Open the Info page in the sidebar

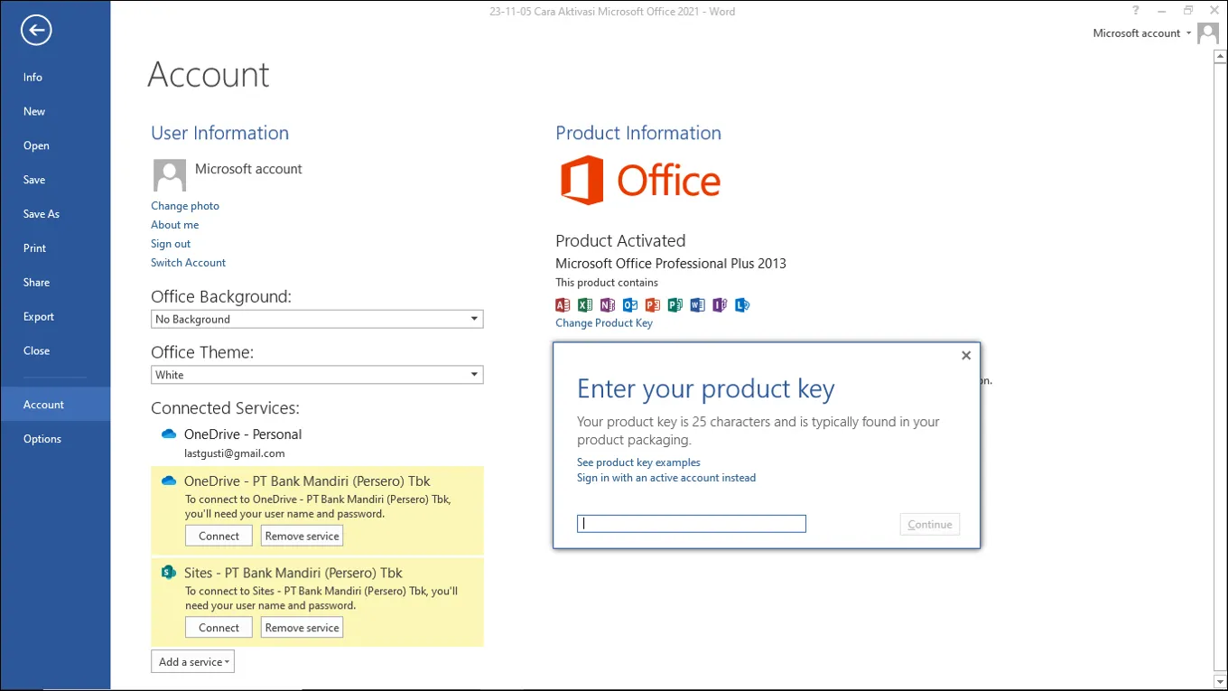(33, 78)
